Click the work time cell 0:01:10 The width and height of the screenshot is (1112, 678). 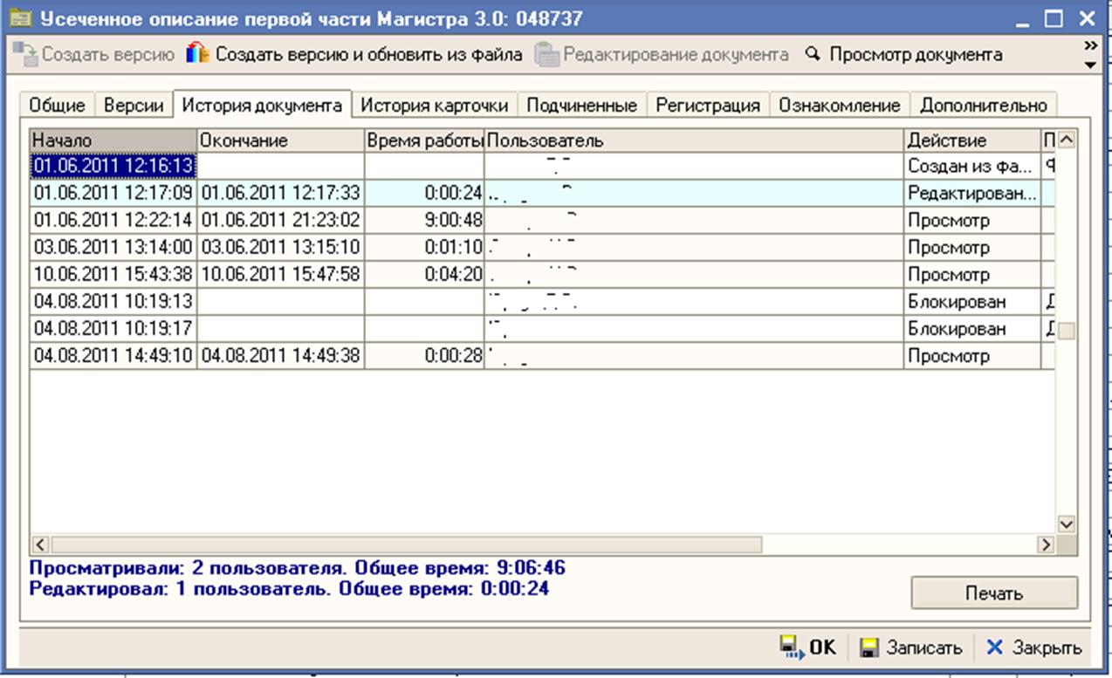424,247
